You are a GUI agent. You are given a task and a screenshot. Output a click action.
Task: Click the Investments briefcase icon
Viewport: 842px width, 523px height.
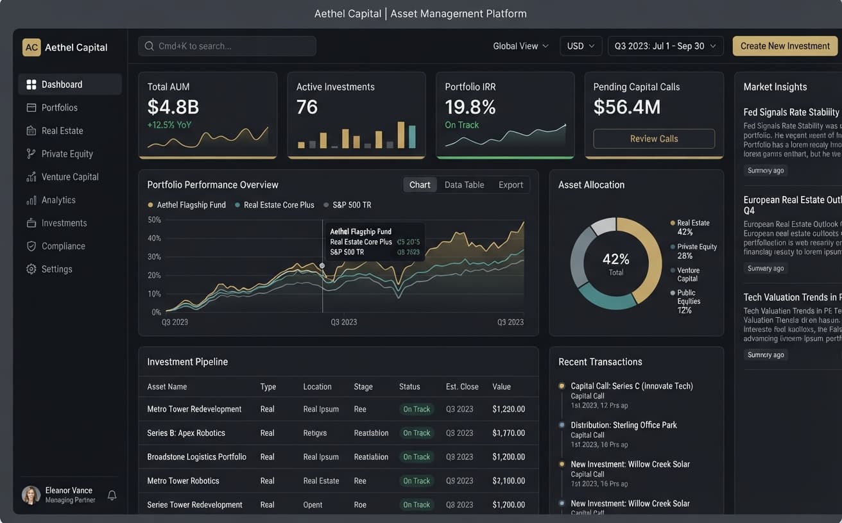click(31, 223)
